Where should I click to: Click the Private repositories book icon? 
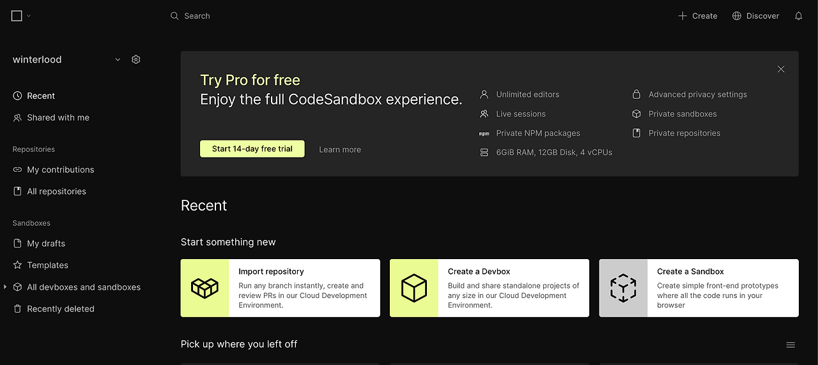(637, 133)
